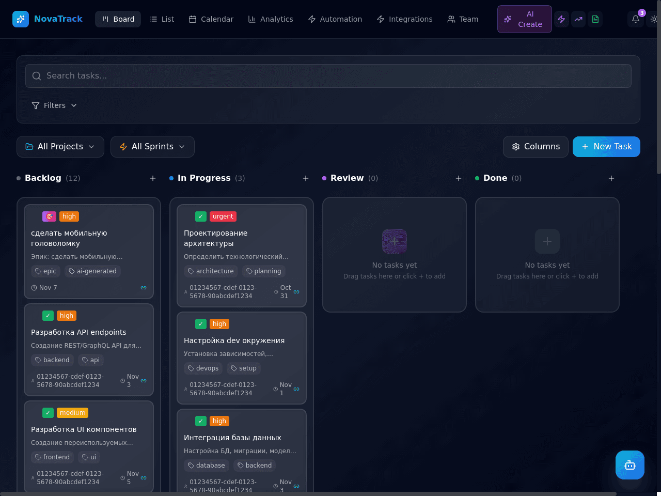Open the All Sprints dropdown
The width and height of the screenshot is (661, 496).
152,147
